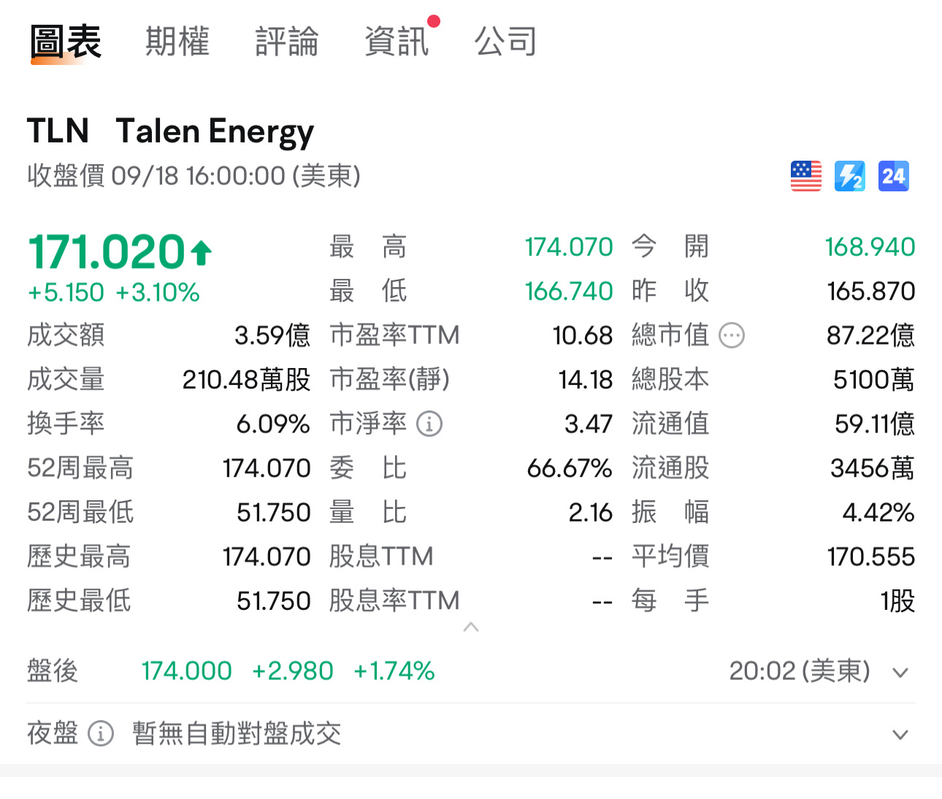
Task: Tap the 收盤價 09/18 16:00:00 timestamp
Action: click(x=194, y=176)
